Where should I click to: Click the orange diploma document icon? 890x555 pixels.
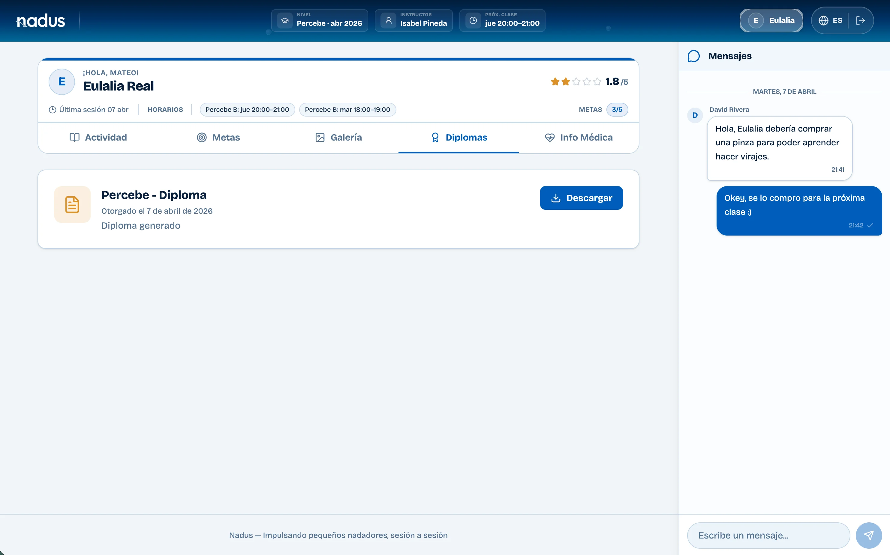click(72, 204)
